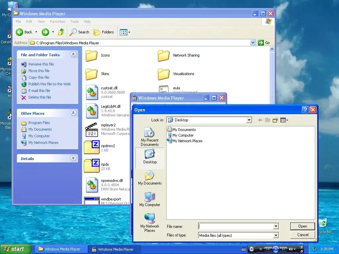Click Create New Folder icon in Open dialog
This screenshot has height=254, width=339.
click(275, 120)
